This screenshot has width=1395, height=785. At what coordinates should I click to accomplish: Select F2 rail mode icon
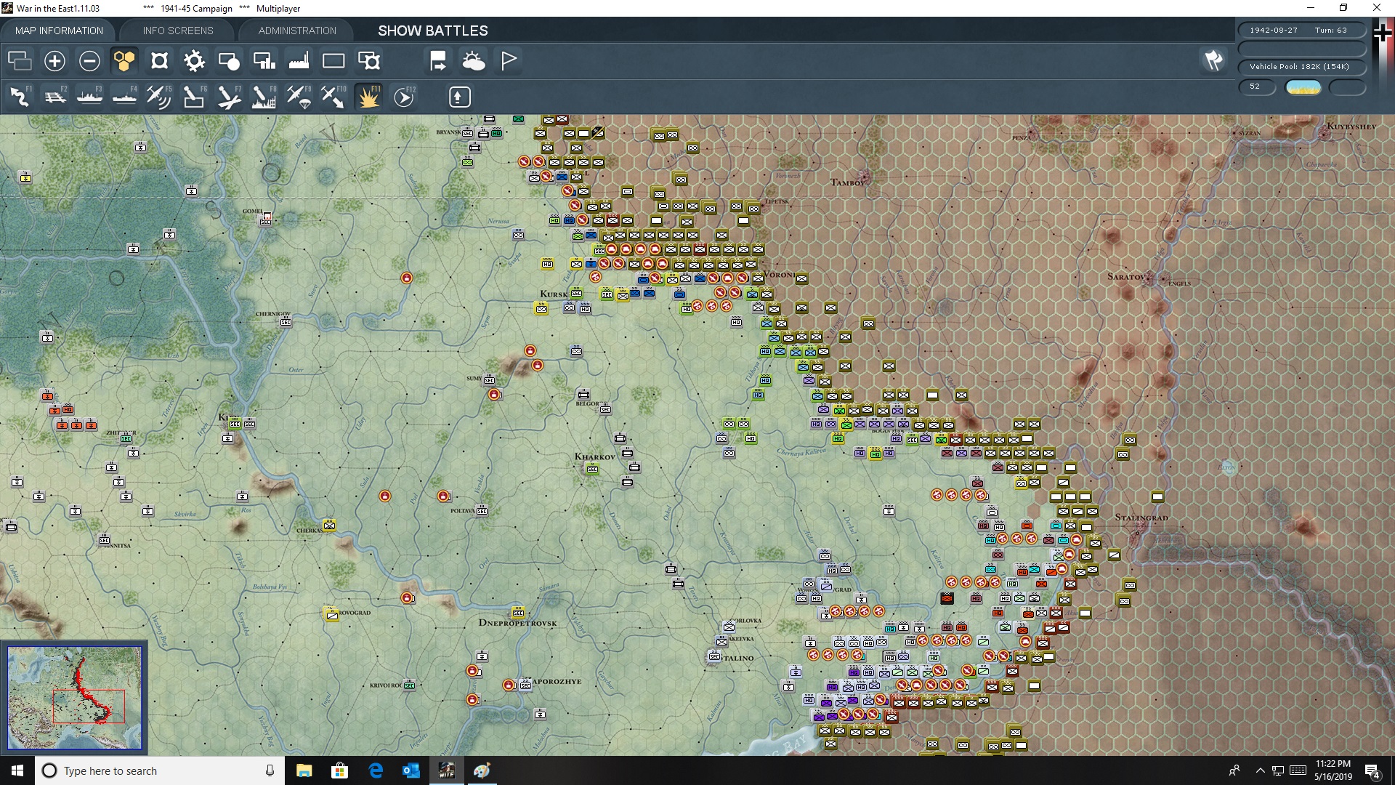(54, 97)
